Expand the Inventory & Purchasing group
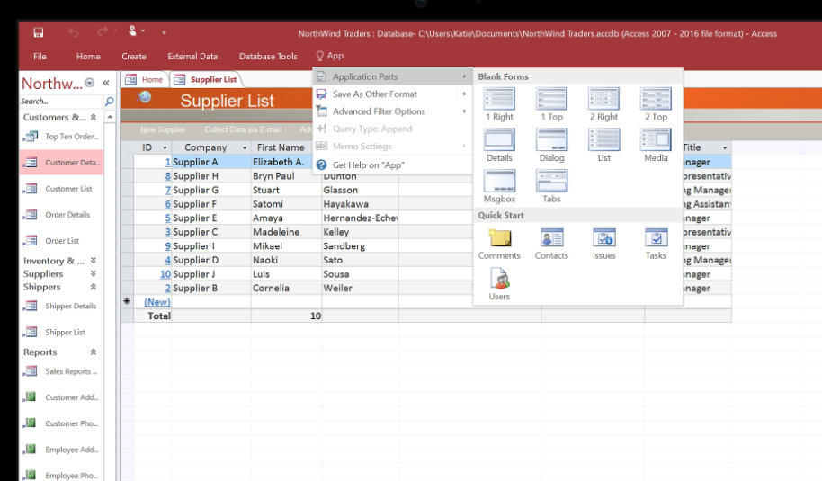Image resolution: width=822 pixels, height=481 pixels. (x=94, y=261)
